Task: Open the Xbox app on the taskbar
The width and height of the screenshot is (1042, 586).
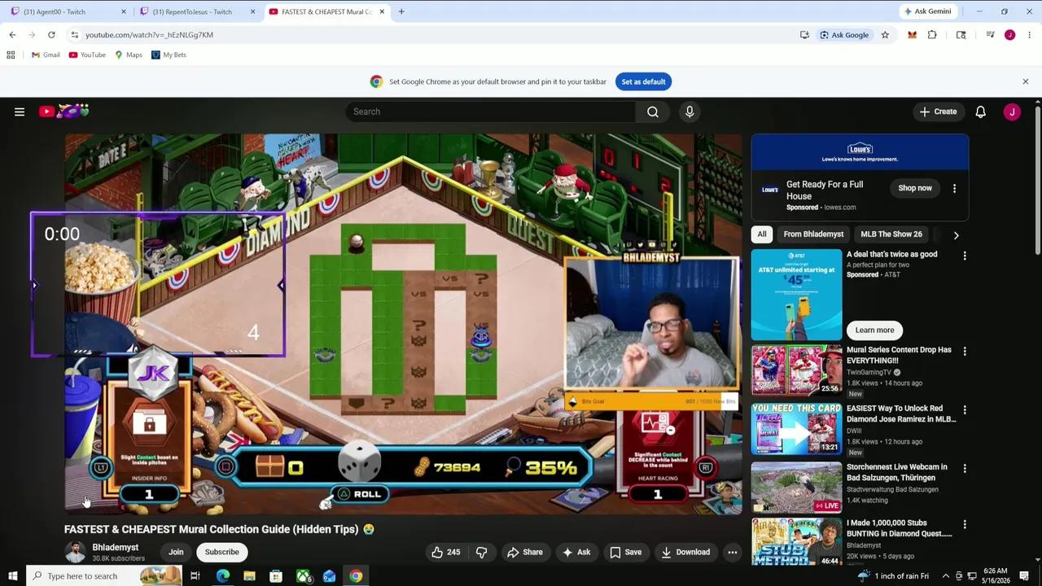Action: tap(303, 576)
